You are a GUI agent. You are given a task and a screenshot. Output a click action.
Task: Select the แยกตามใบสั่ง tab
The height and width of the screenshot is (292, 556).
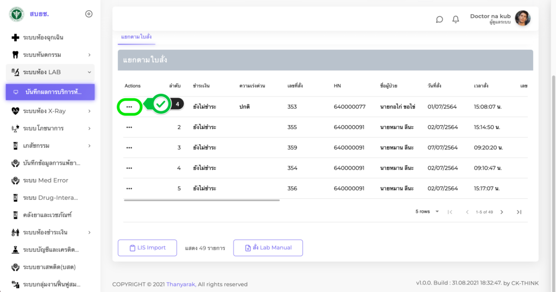[136, 36]
